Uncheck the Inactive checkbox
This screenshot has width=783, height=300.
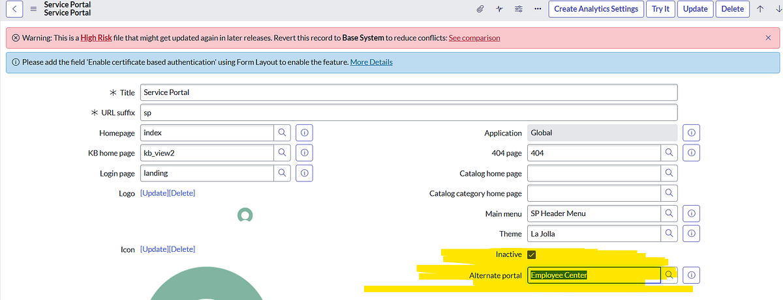point(531,254)
